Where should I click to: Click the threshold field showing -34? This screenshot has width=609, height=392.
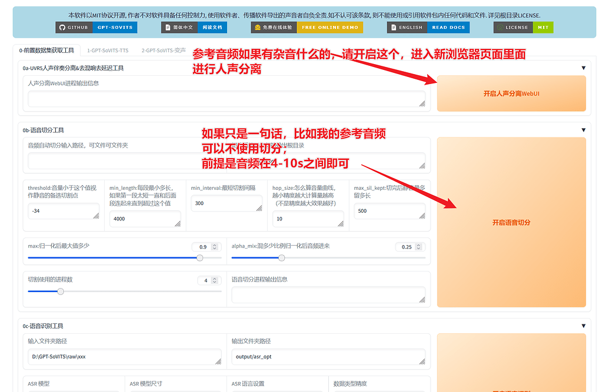(x=63, y=210)
